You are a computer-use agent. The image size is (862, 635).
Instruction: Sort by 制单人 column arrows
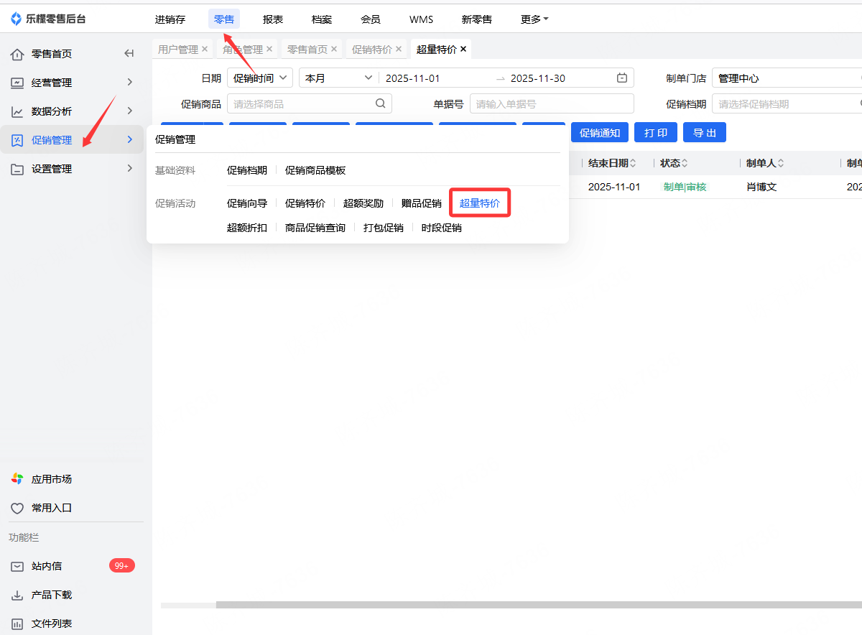781,163
